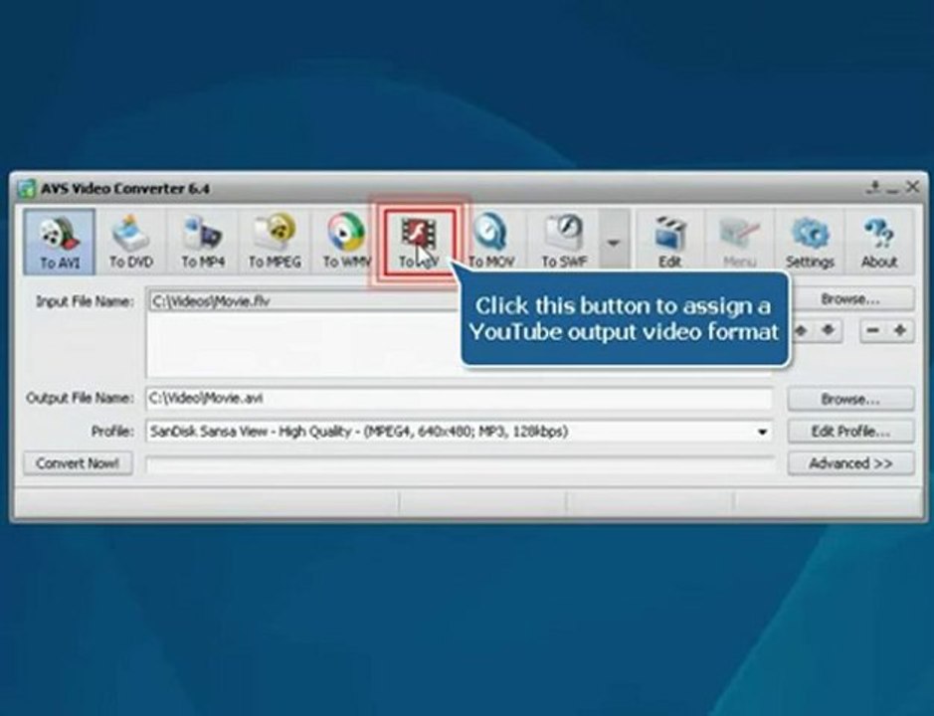Choose the To WMV format icon

pos(346,242)
